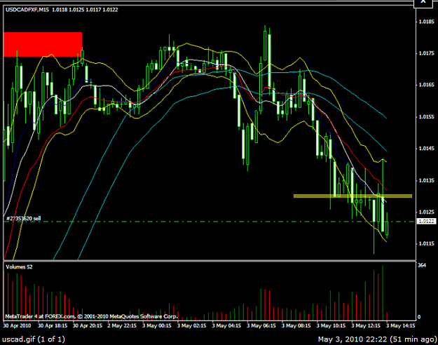Screen dimensions: 438x345
Task: Click the #27353620 sell order label
Action: (x=23, y=218)
